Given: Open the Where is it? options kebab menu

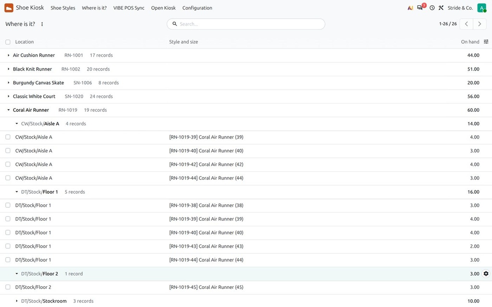Looking at the screenshot, I should tap(42, 24).
